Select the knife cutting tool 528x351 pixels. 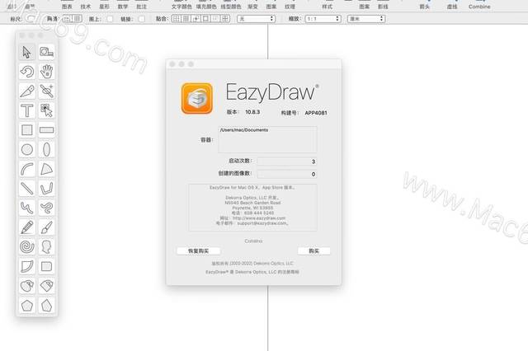[27, 91]
